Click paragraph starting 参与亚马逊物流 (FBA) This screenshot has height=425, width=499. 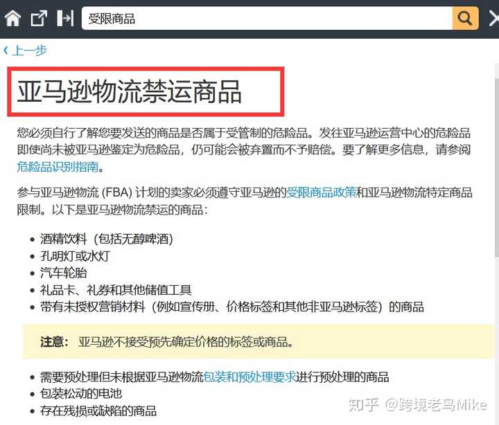[245, 201]
